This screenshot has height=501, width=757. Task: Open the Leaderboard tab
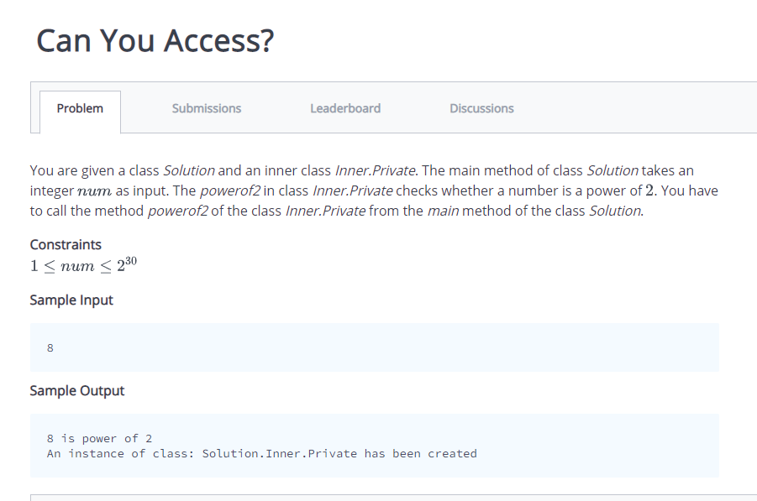(345, 108)
